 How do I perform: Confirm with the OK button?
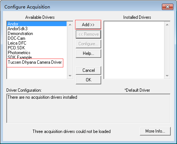pos(88,80)
